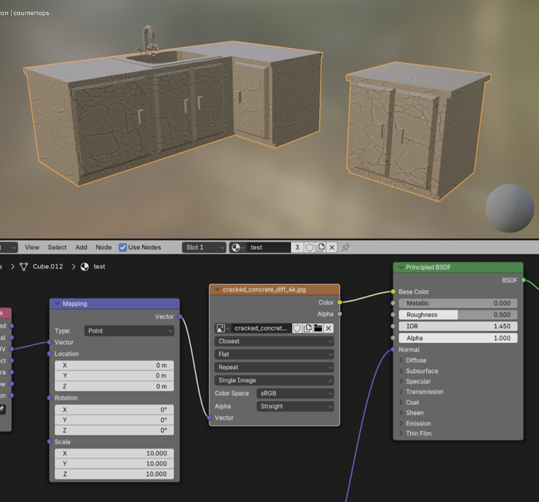Open the View menu in node editor

point(32,248)
